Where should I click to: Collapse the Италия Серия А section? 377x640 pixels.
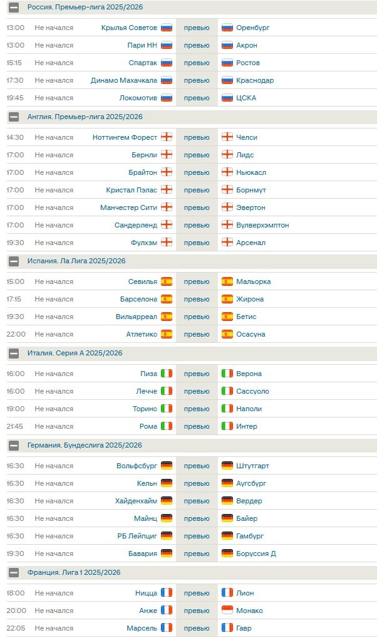pyautogui.click(x=14, y=353)
